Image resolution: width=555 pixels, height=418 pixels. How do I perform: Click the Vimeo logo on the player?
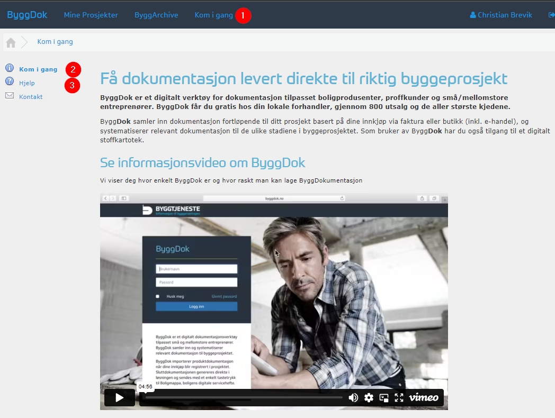424,397
